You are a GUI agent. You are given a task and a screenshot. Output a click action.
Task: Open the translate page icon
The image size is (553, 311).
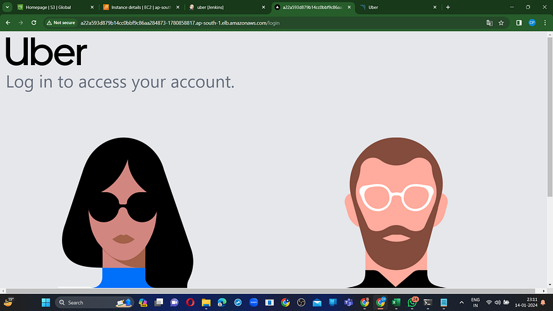[x=489, y=23]
